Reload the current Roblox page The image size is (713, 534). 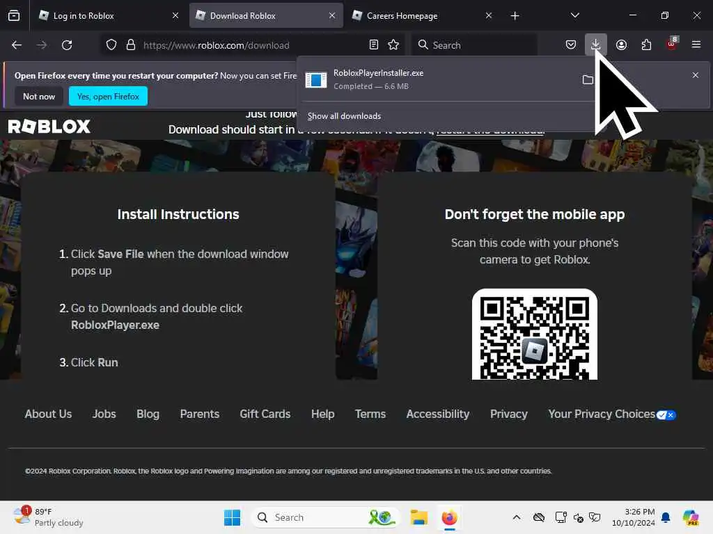[67, 45]
